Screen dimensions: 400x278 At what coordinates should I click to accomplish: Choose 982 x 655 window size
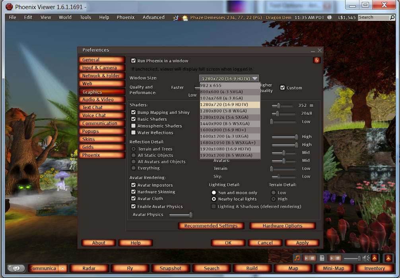pyautogui.click(x=230, y=85)
